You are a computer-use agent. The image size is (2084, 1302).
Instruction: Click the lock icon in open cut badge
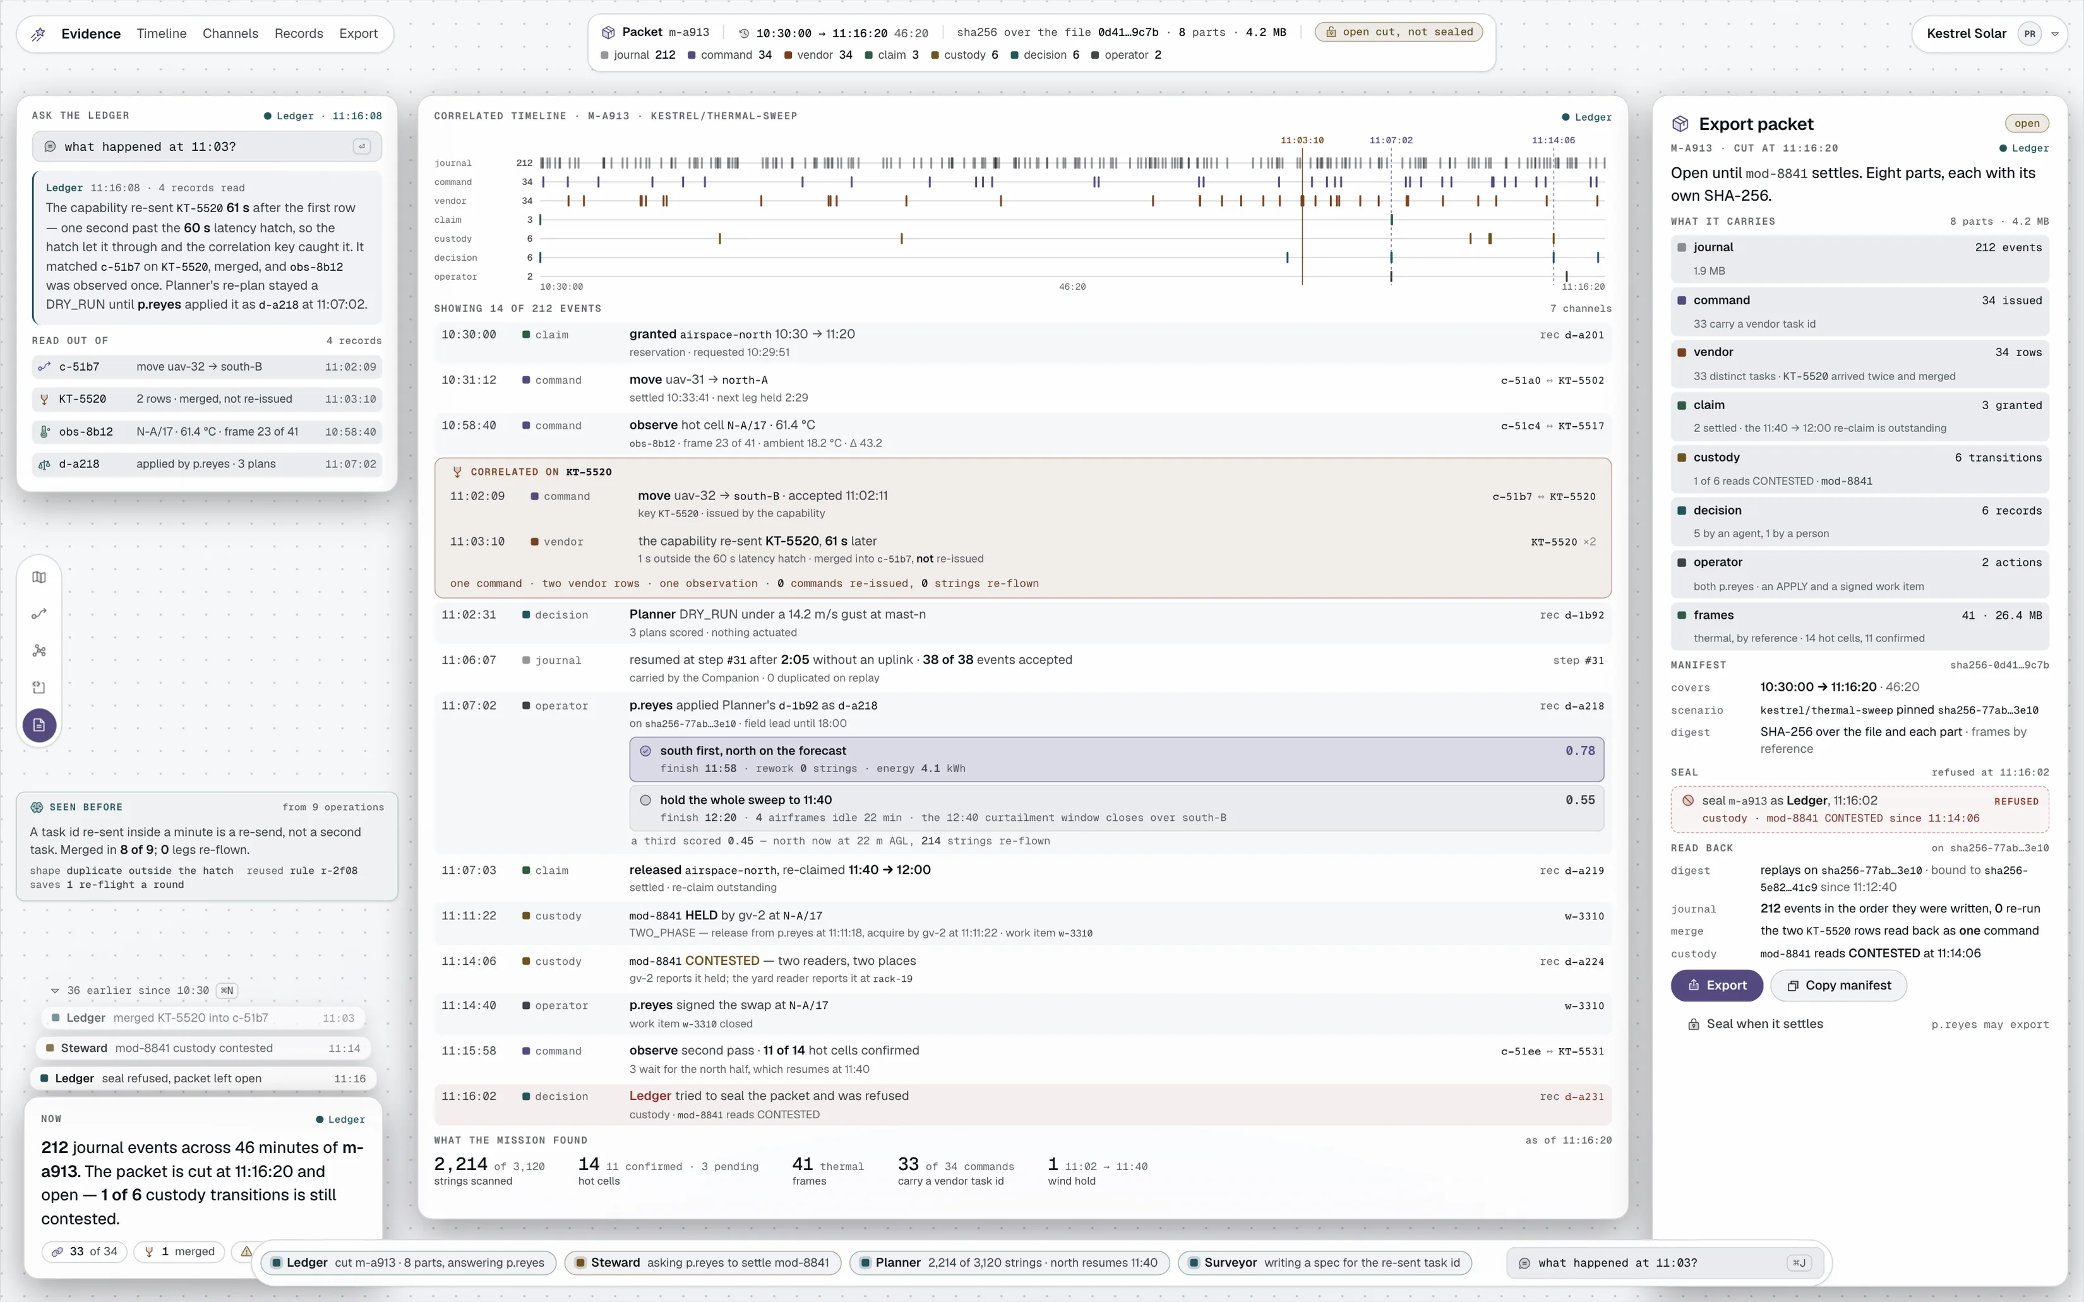tap(1331, 32)
